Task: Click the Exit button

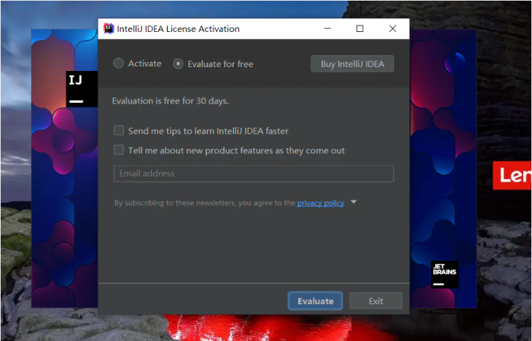Action: point(376,301)
